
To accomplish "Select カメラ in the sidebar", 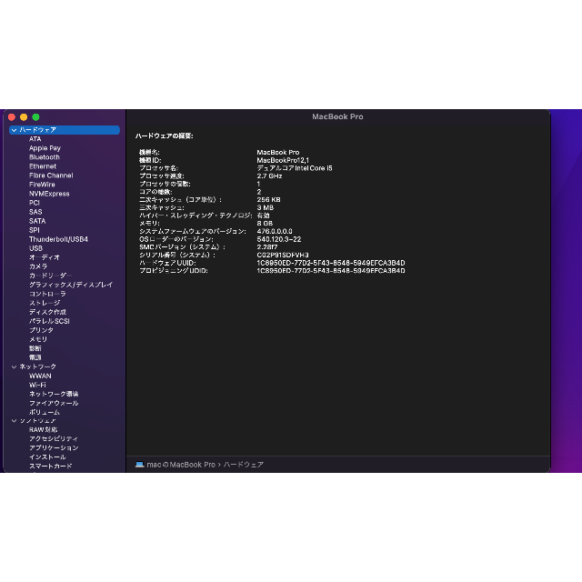I will tap(38, 266).
